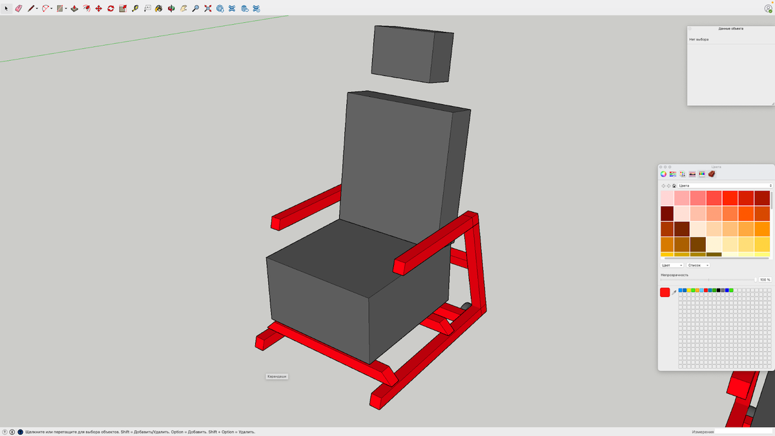This screenshot has height=436, width=775.
Task: Switch to the brick Texture Palettes tab
Action: [712, 174]
